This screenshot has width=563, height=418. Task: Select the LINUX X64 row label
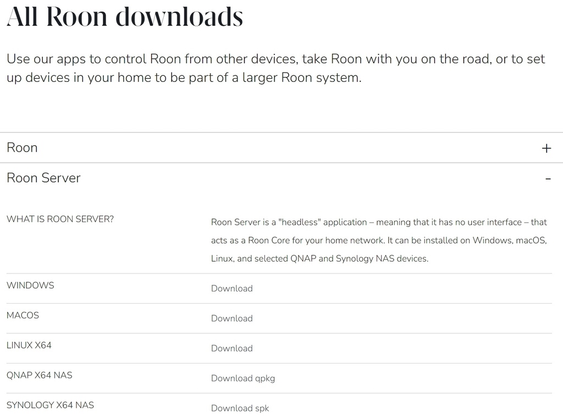click(29, 345)
